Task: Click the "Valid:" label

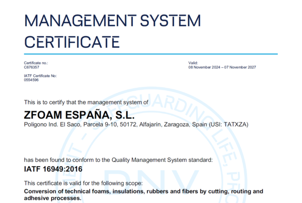Action: pos(194,62)
